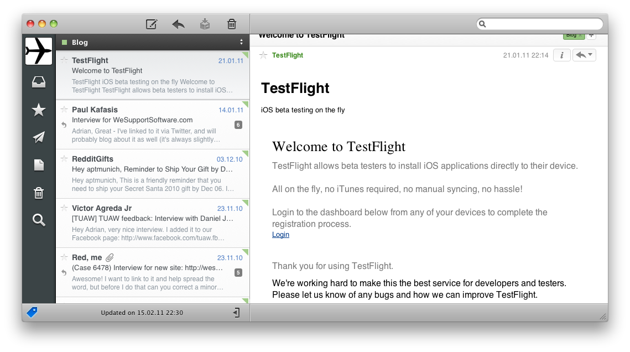
Task: Select the airplane account icon in sidebar
Action: click(x=39, y=51)
